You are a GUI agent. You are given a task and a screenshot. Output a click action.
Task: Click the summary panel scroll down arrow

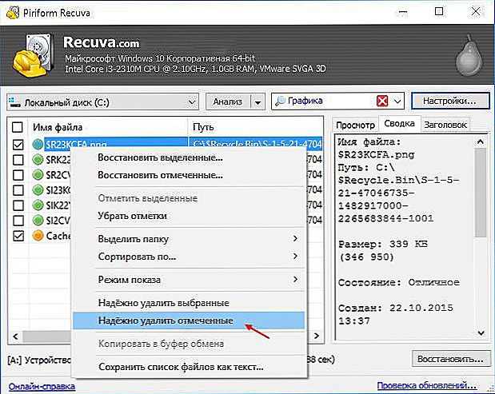(481, 332)
